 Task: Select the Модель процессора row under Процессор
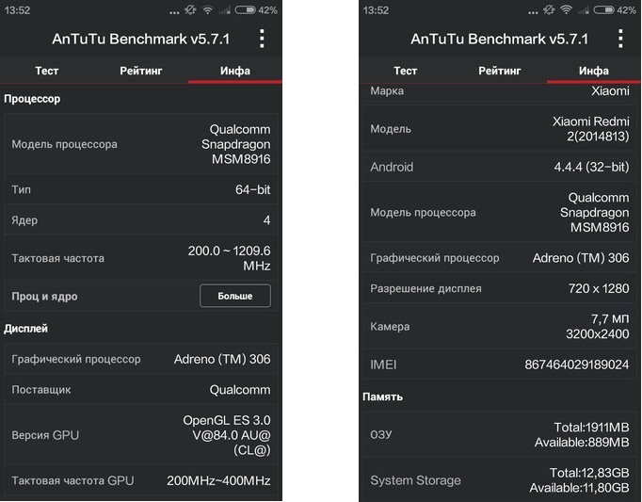[x=141, y=144]
